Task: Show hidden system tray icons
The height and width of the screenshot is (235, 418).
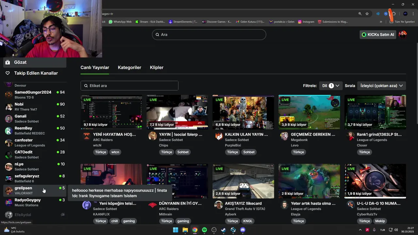Action: coord(360,230)
